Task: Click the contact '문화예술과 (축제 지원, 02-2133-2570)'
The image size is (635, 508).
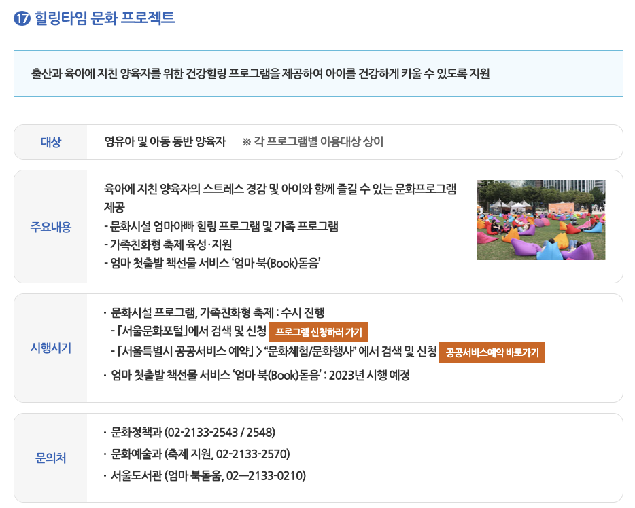Action: point(200,454)
